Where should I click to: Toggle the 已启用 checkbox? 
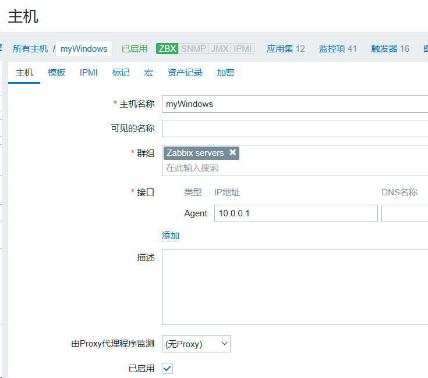[167, 368]
